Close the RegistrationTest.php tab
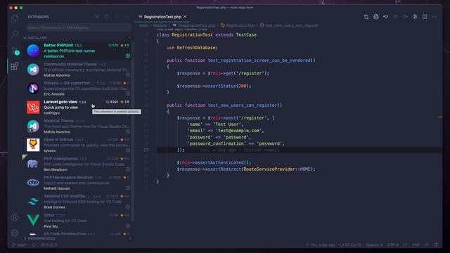 [185, 17]
